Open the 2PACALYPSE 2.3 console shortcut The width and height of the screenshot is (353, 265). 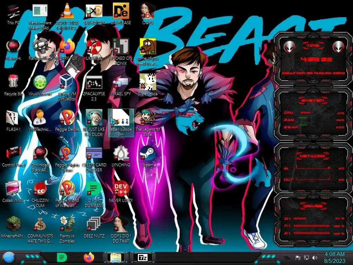point(94,87)
